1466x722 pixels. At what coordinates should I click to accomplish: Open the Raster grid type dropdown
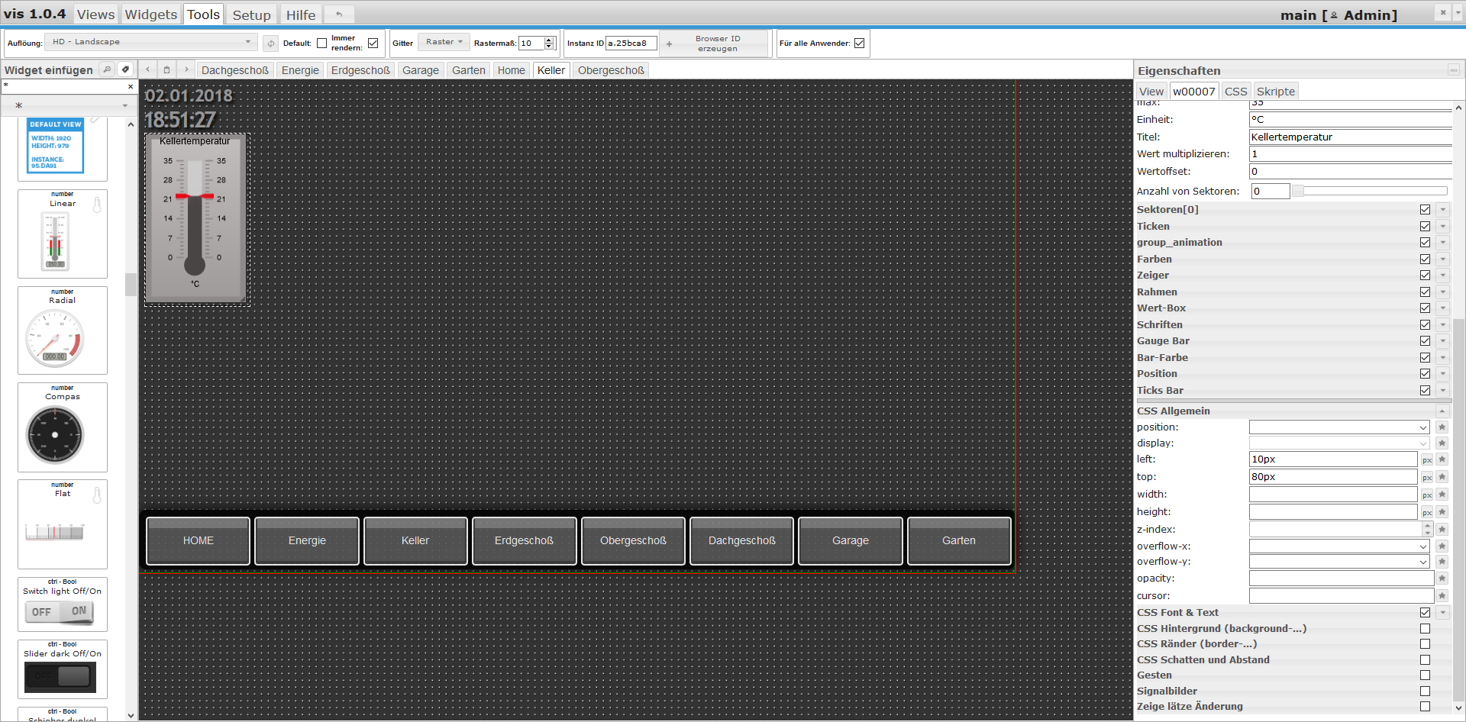coord(444,42)
